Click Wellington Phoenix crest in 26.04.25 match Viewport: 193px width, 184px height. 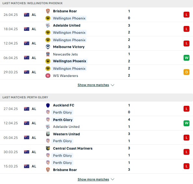tap(48, 18)
